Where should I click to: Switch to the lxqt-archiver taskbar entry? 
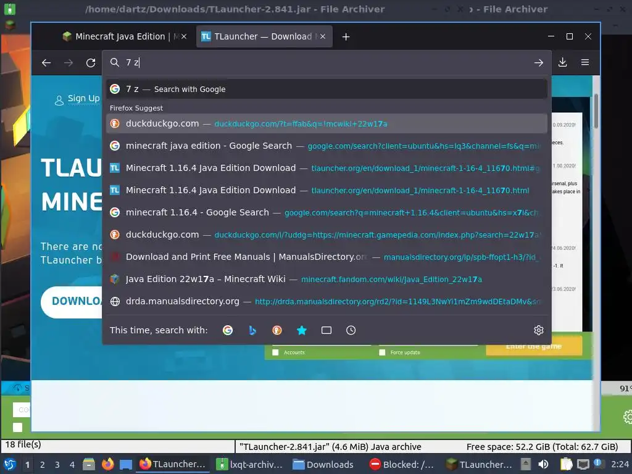249,464
